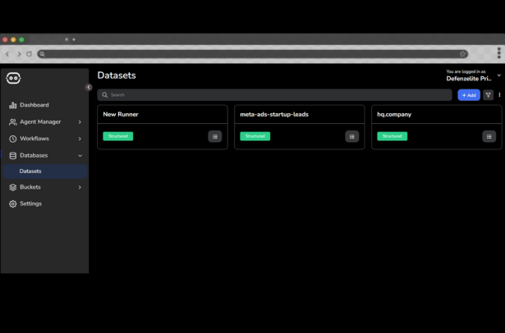
Task: Collapse the sidebar with the arrow button
Action: click(89, 87)
